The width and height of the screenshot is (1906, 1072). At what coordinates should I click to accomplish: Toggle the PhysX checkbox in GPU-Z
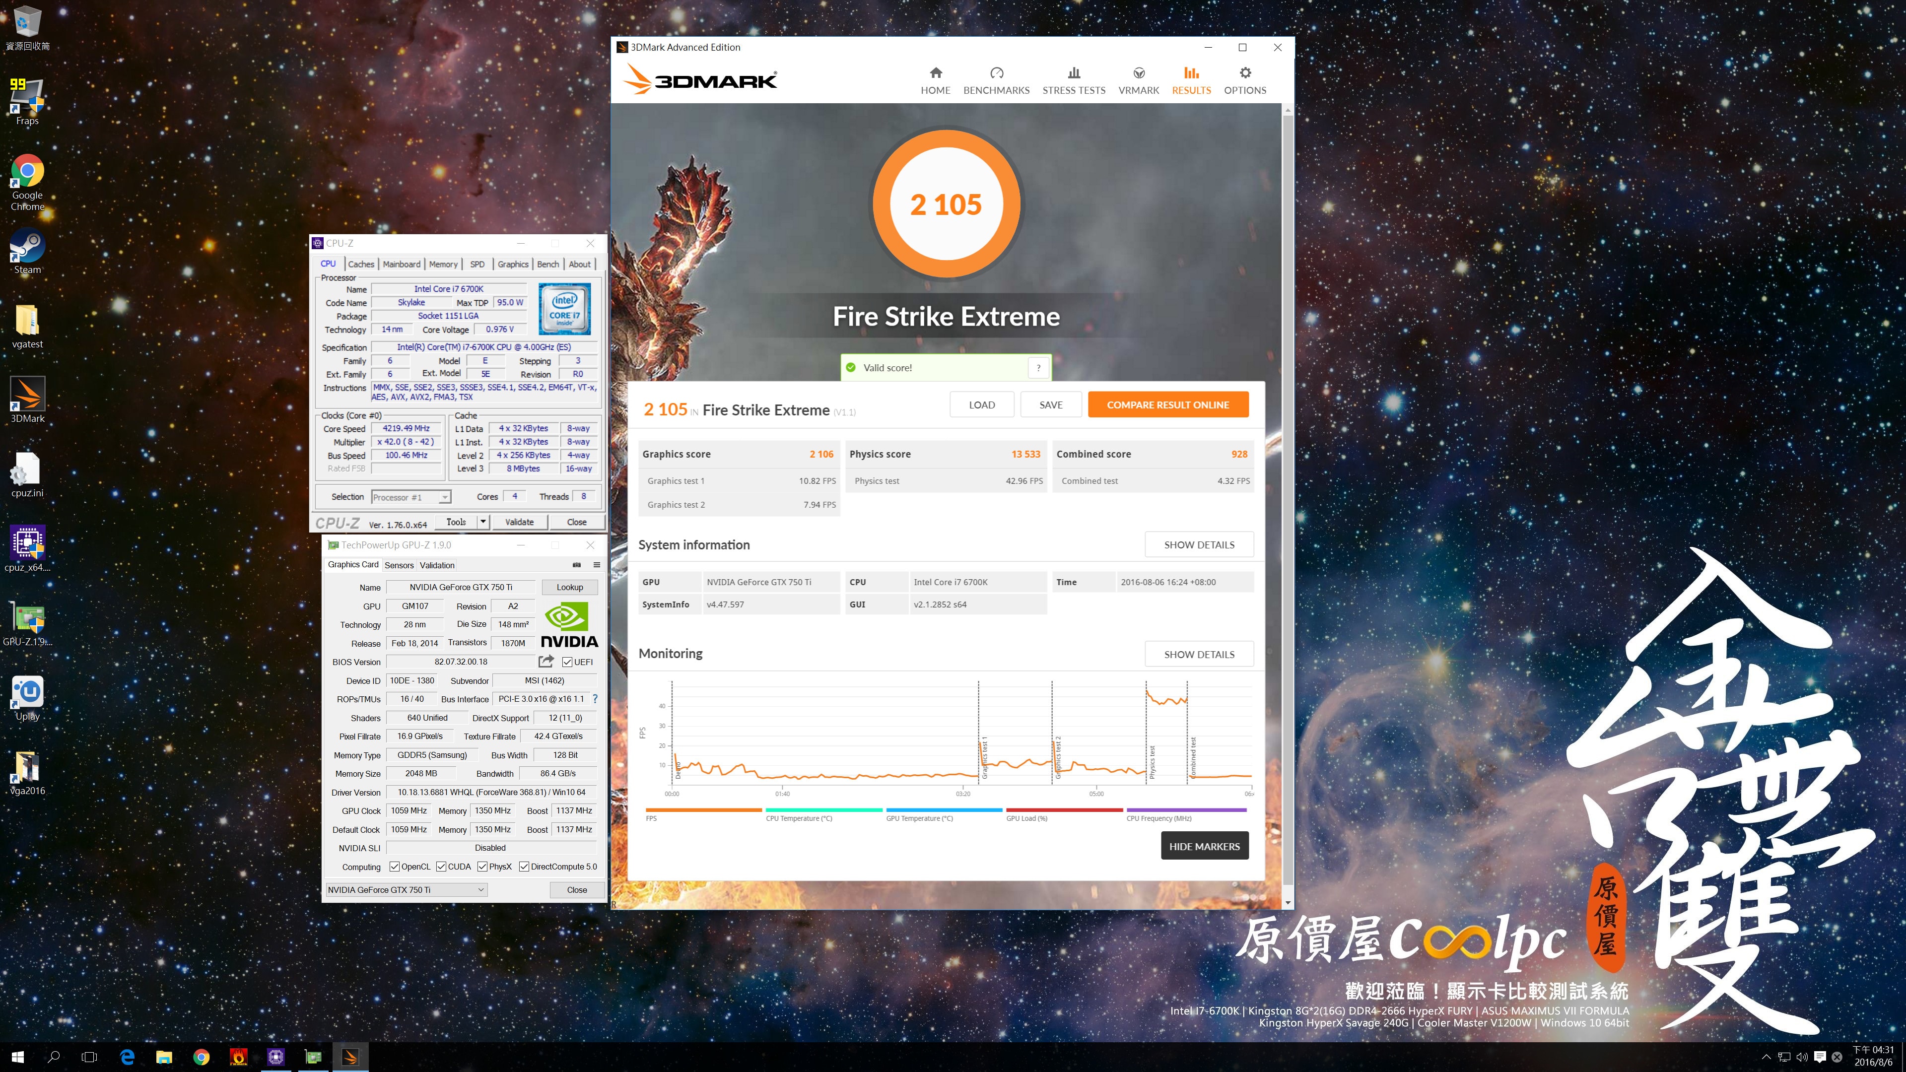[482, 867]
